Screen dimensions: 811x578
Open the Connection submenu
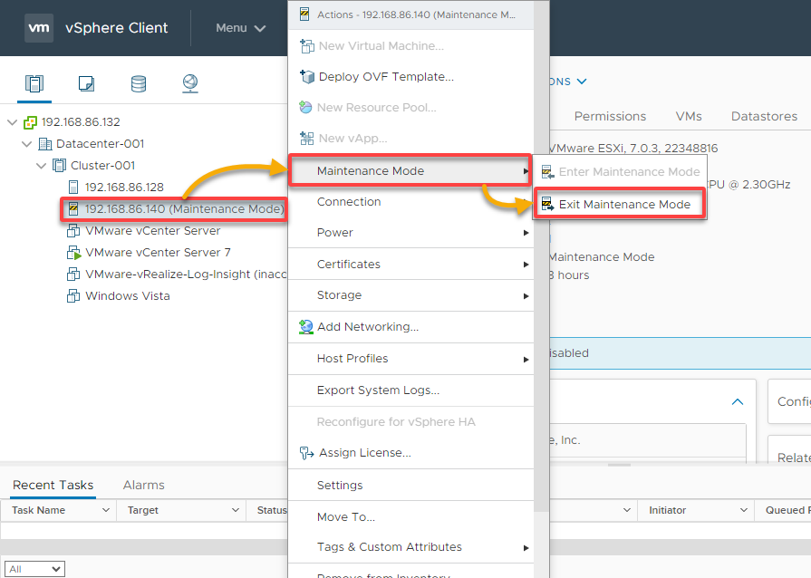(x=410, y=202)
